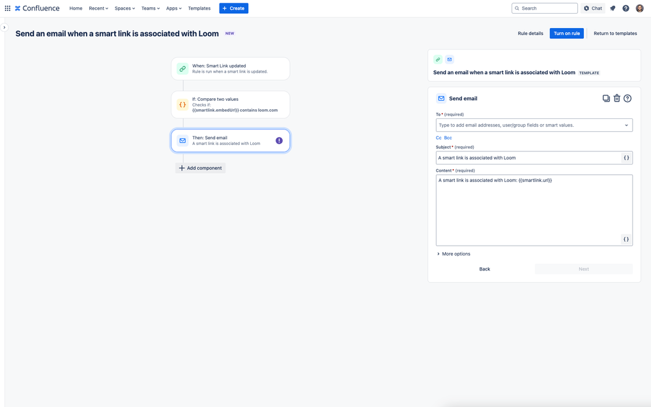Screen dimensions: 651x407
Task: Click the NEW badge beside title
Action: click(229, 34)
